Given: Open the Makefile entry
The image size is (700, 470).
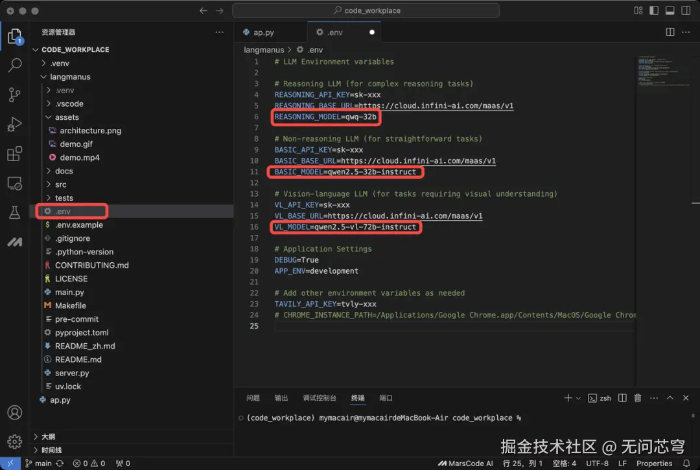Looking at the screenshot, I should [70, 306].
